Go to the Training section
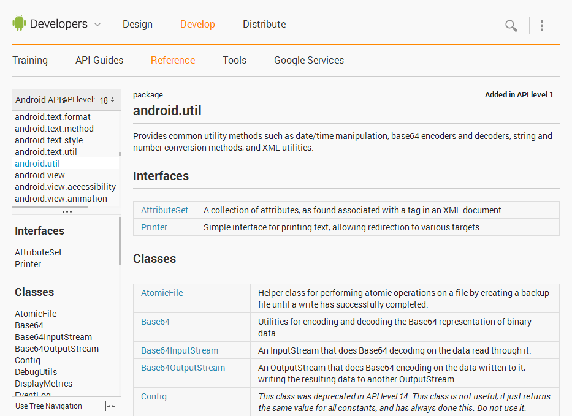Image resolution: width=572 pixels, height=416 pixels. tap(30, 60)
